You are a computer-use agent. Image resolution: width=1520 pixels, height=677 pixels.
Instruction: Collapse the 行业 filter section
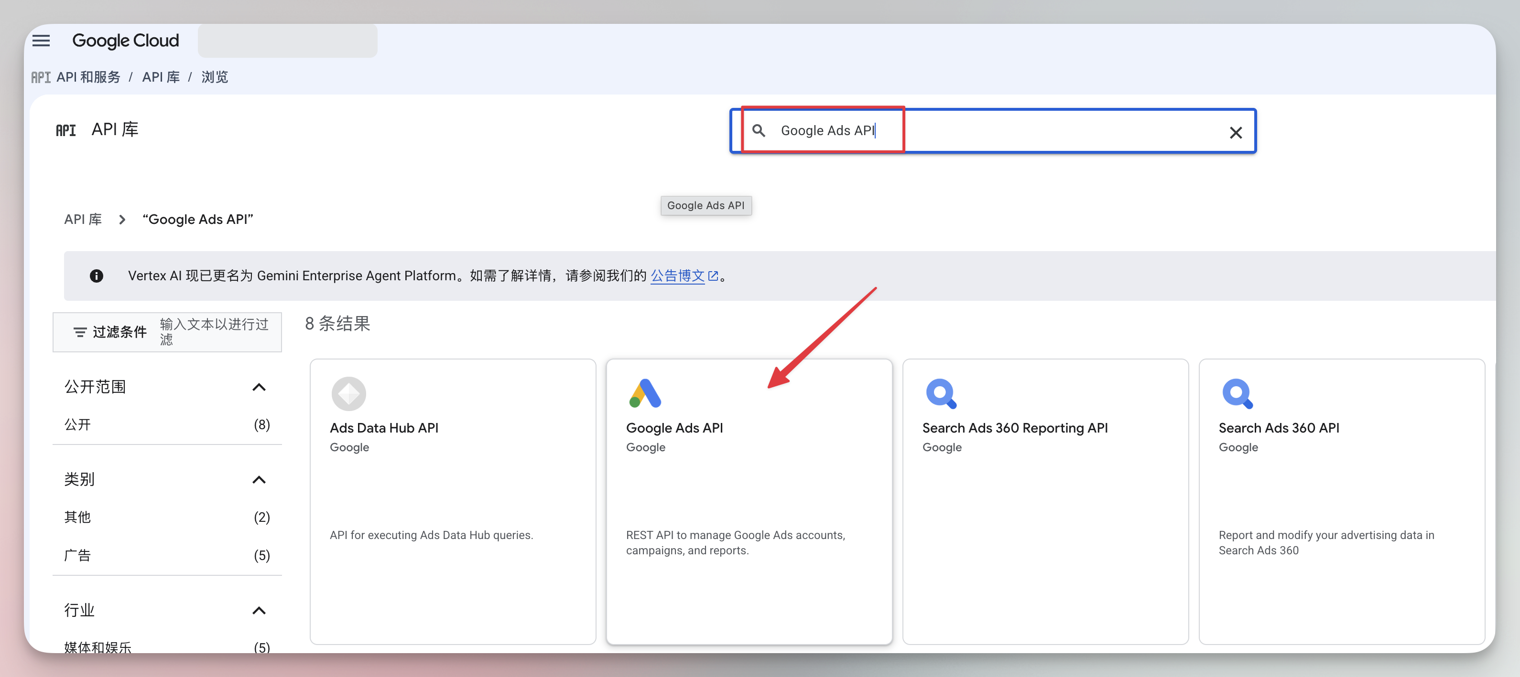tap(259, 611)
